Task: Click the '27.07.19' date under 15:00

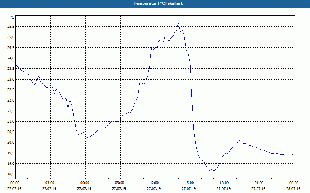Action: (189, 188)
